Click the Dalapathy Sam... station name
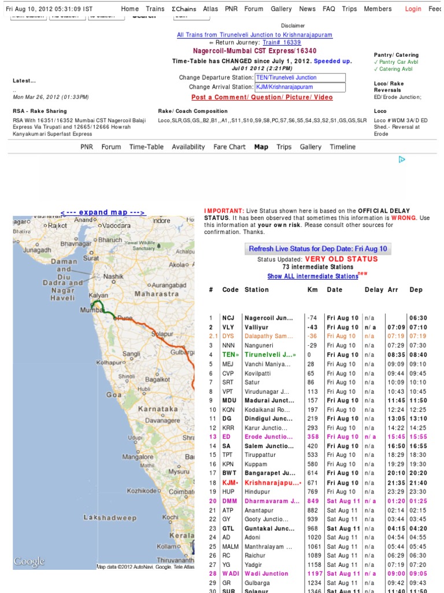Viewport: 444px width, 593px height. point(268,336)
